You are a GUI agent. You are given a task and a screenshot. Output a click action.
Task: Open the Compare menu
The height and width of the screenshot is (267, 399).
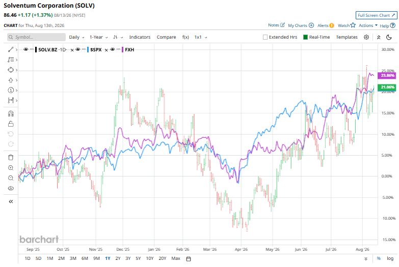click(x=166, y=37)
